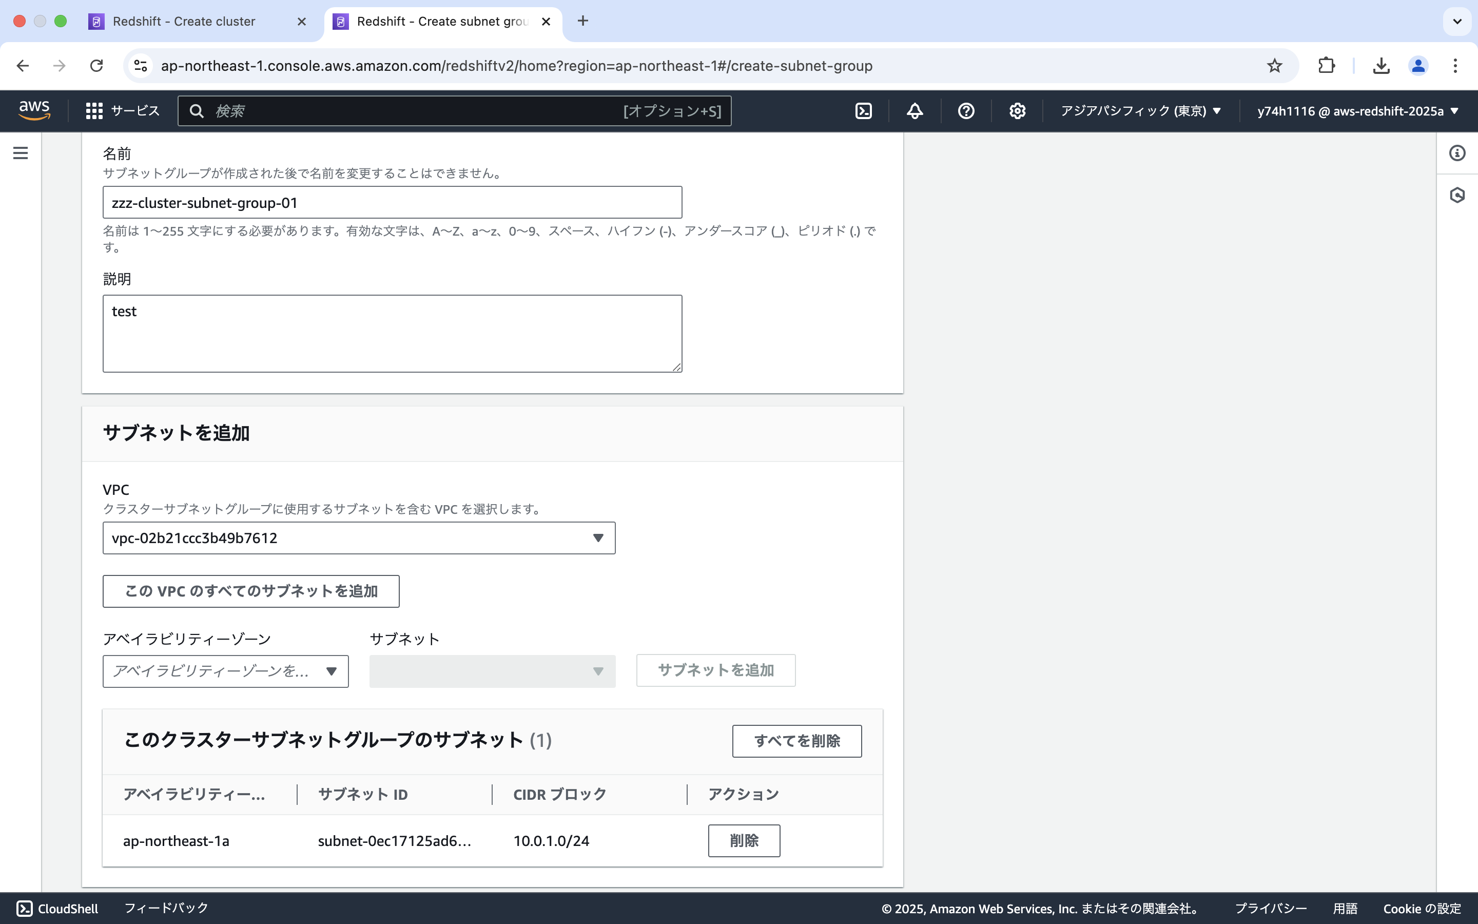Switch to the Redshift - Create cluster tab

coord(183,22)
